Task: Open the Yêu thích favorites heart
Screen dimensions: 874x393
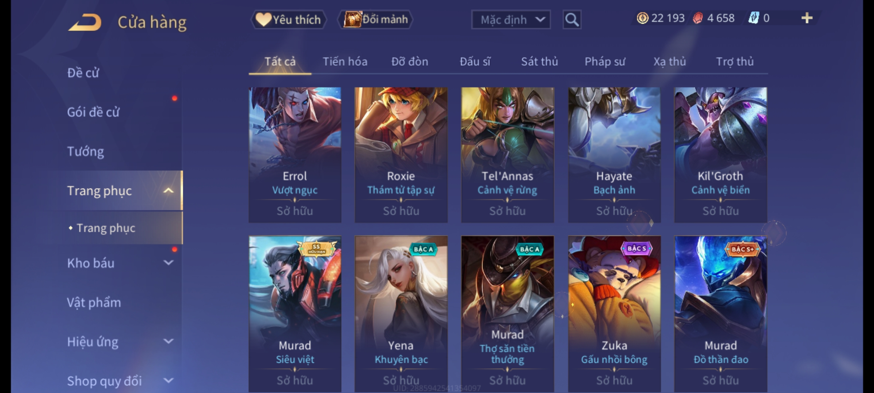Action: point(263,20)
